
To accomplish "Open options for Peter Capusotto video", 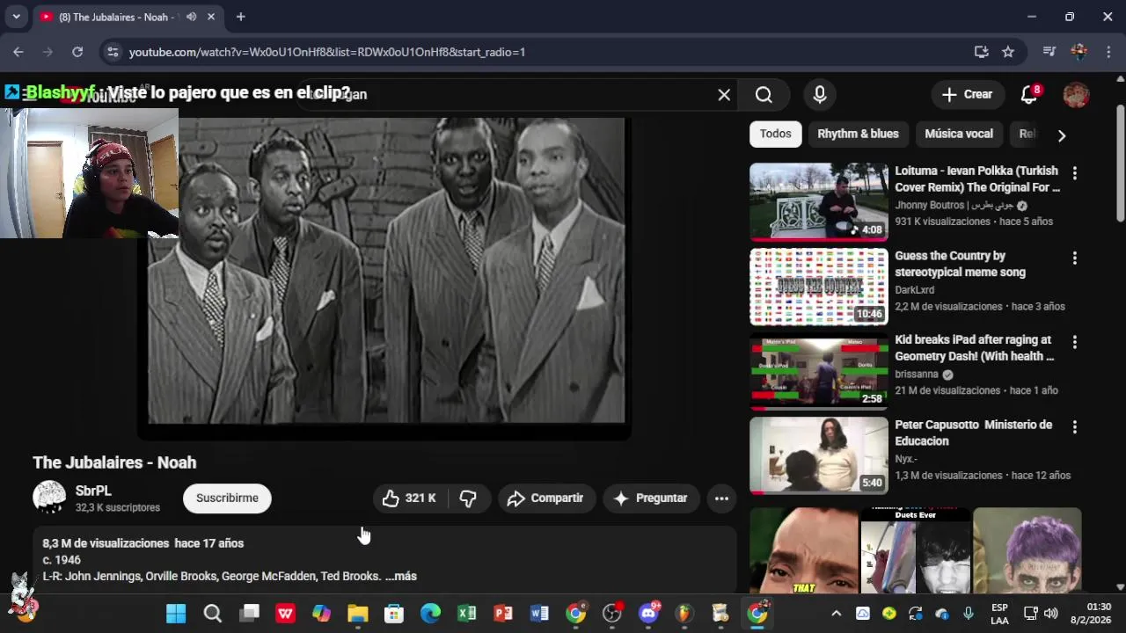I will (1074, 427).
